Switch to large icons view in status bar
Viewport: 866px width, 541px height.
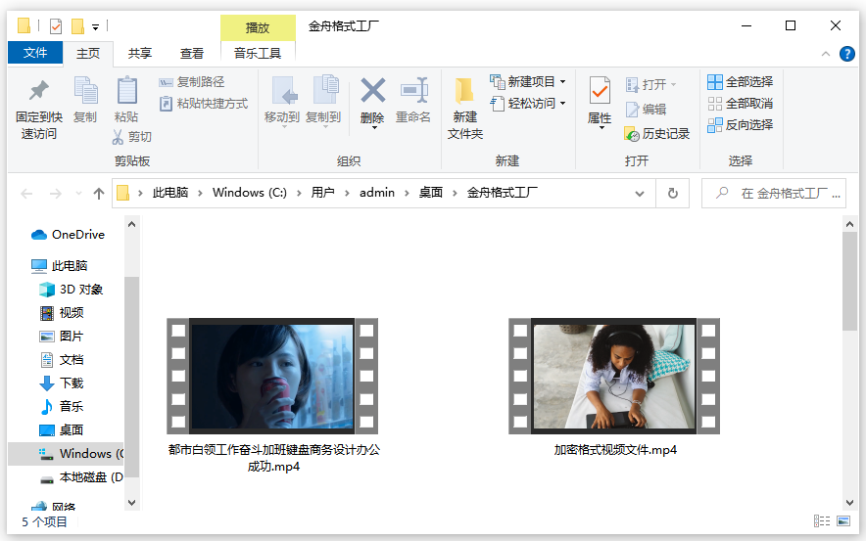pyautogui.click(x=843, y=521)
